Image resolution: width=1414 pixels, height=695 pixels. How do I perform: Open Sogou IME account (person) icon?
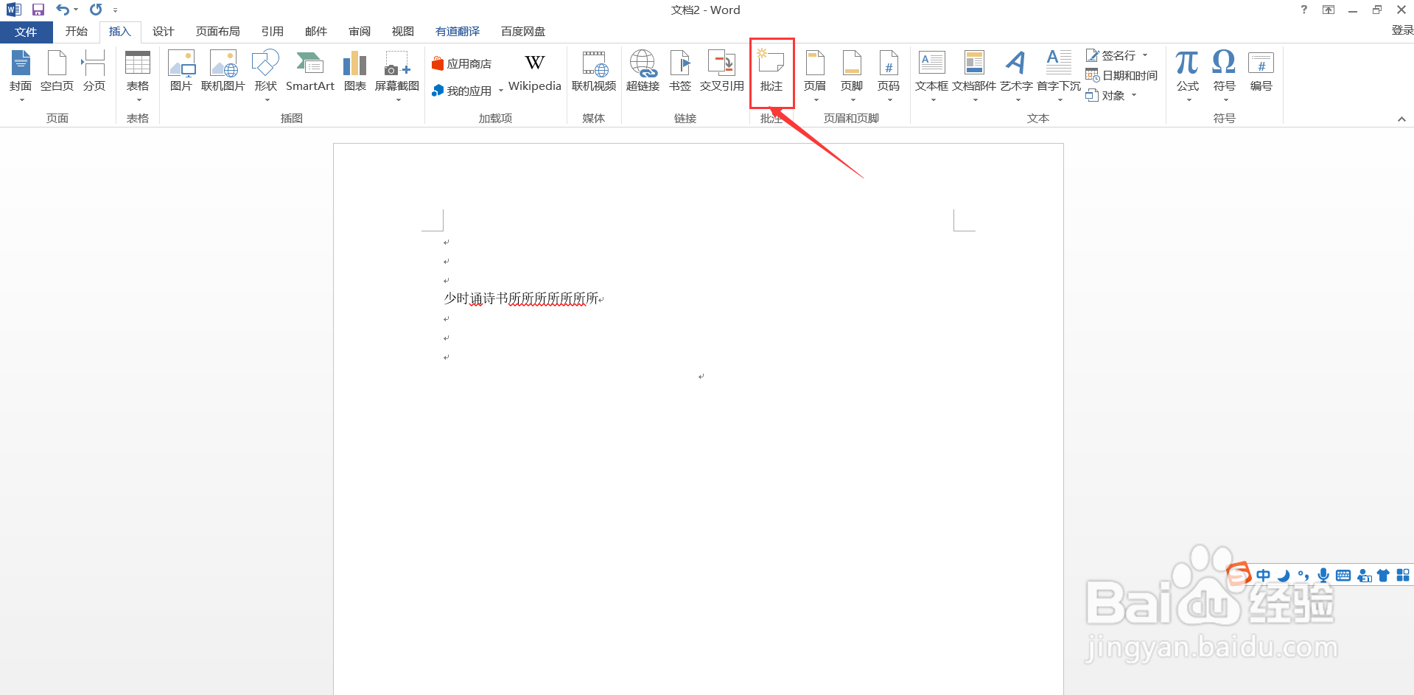tap(1364, 576)
